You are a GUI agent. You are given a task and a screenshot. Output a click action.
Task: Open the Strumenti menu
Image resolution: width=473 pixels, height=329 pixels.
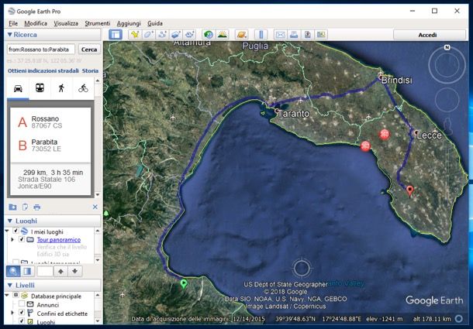pos(97,23)
